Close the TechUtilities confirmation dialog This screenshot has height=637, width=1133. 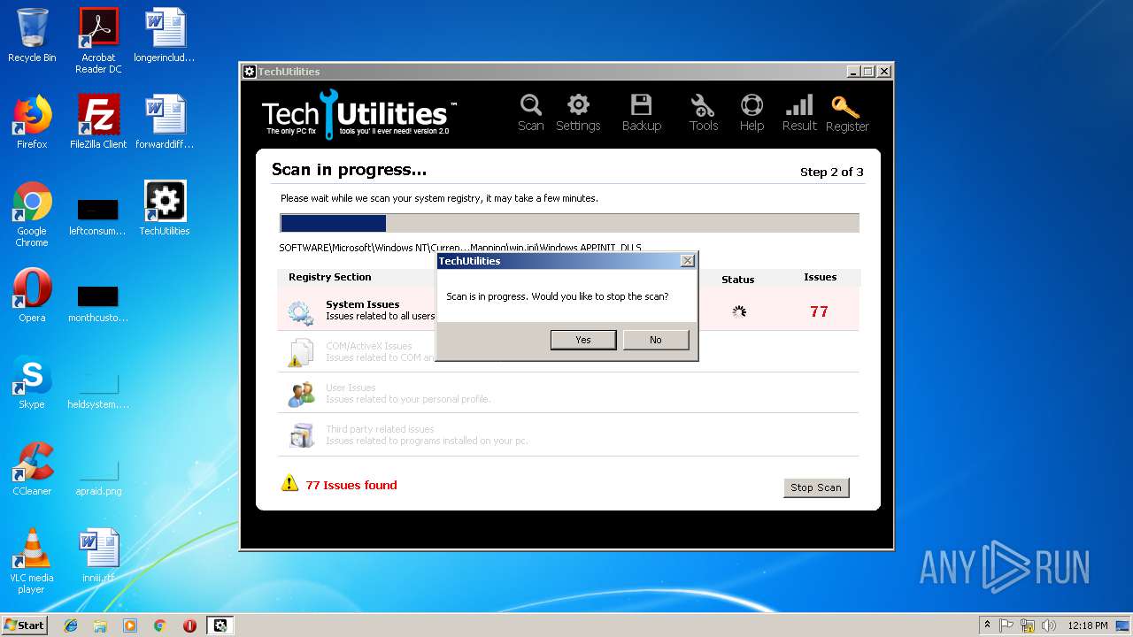[x=687, y=261]
